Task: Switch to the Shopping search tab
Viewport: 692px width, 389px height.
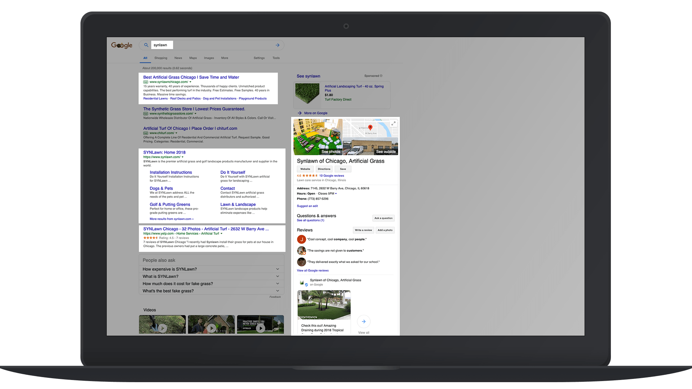Action: pyautogui.click(x=161, y=58)
